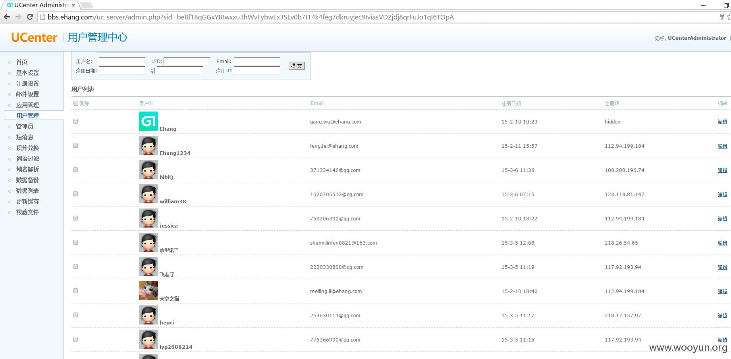Image resolution: width=731 pixels, height=359 pixels.
Task: Open 词语过滤 in the sidebar
Action: tap(27, 158)
